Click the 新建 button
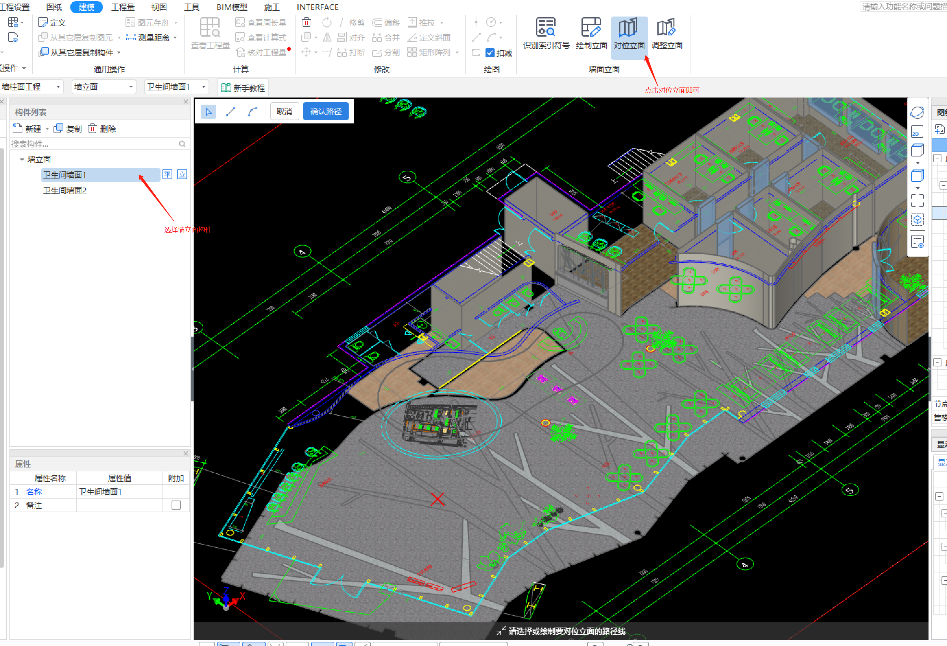 pyautogui.click(x=27, y=129)
